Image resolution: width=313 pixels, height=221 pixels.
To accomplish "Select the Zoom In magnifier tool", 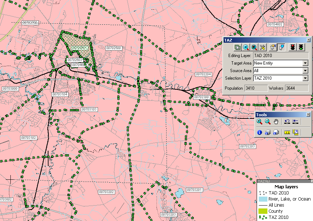I will (x=260, y=122).
